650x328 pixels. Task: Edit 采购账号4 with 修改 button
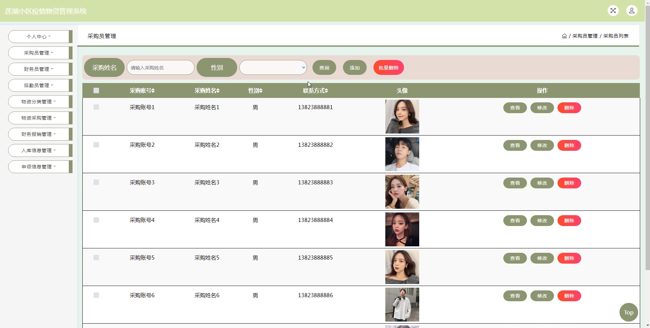click(x=542, y=221)
